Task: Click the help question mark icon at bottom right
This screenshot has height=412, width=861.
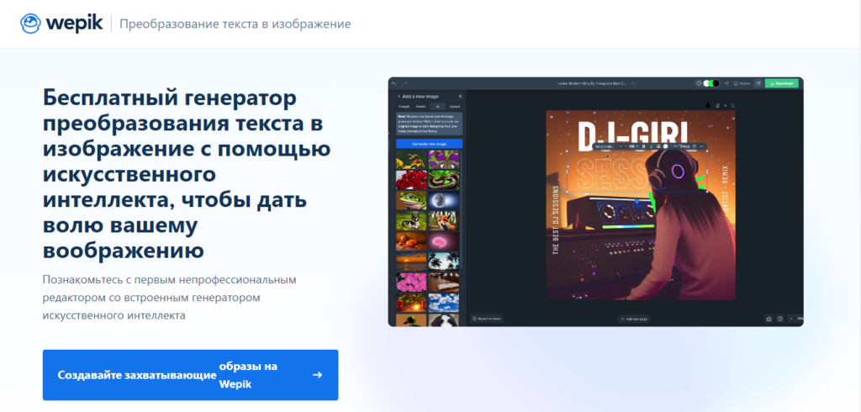Action: [779, 319]
